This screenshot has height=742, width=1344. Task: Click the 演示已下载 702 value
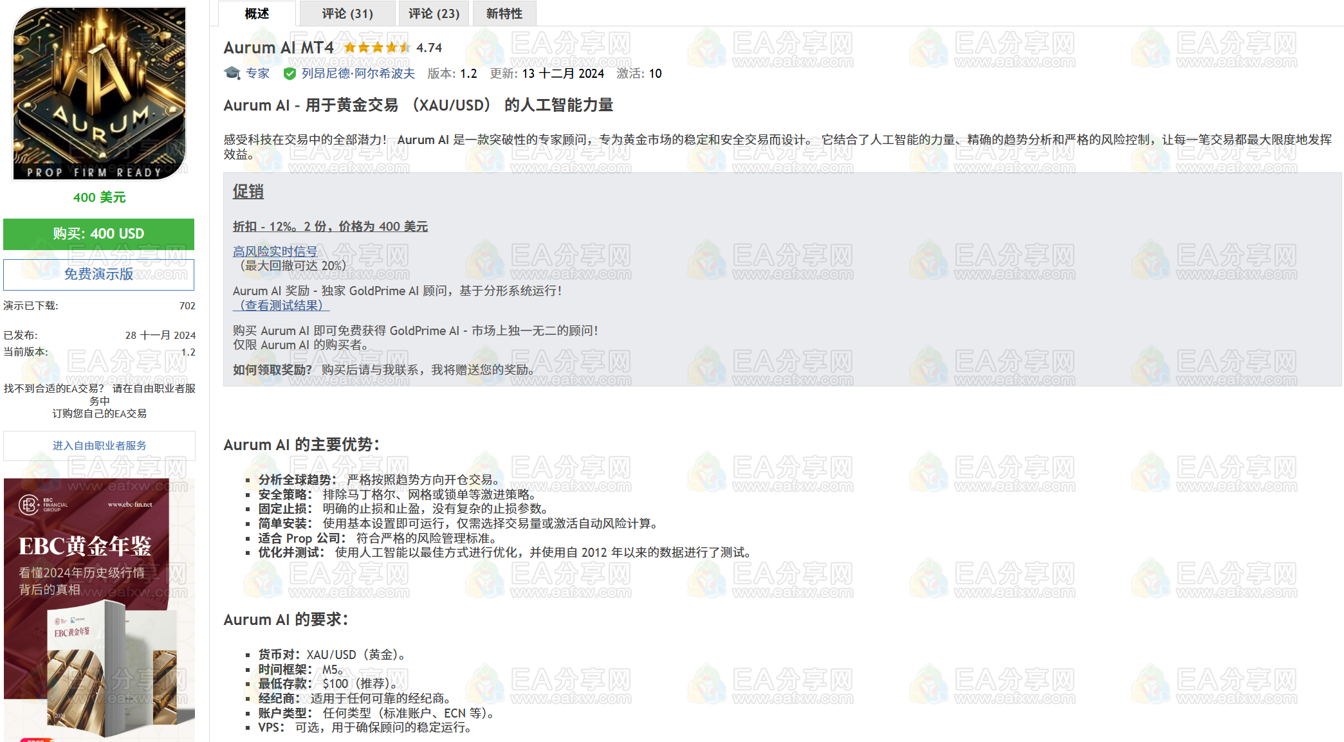coord(187,306)
